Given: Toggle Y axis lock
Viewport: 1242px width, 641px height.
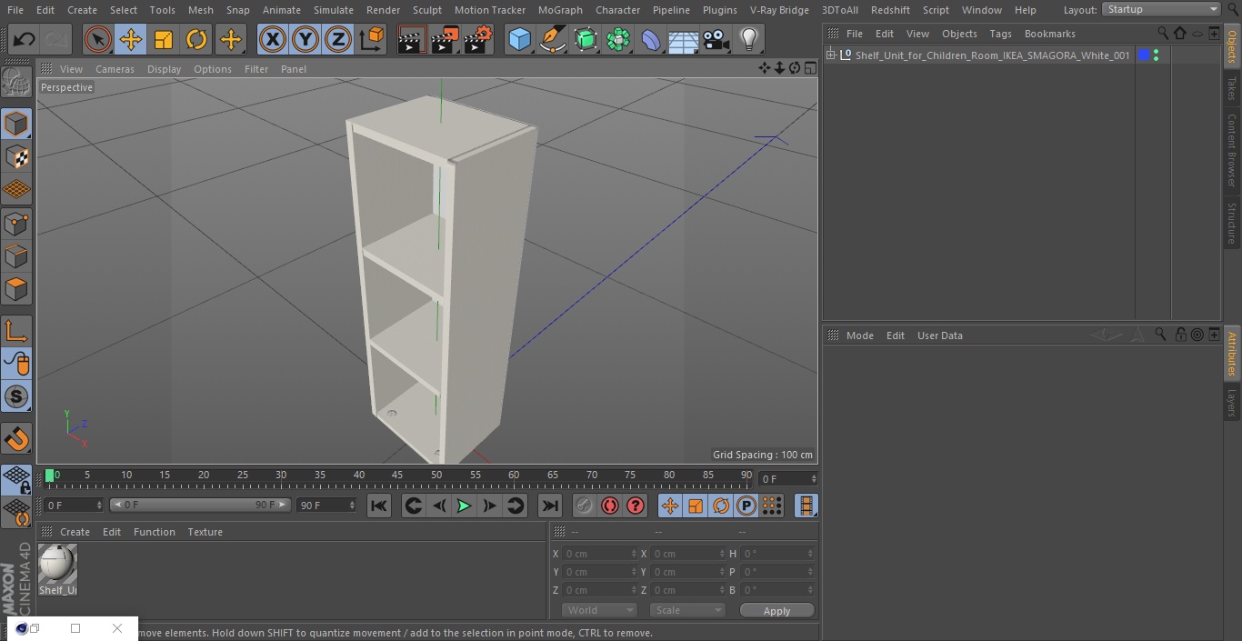Looking at the screenshot, I should pos(305,39).
